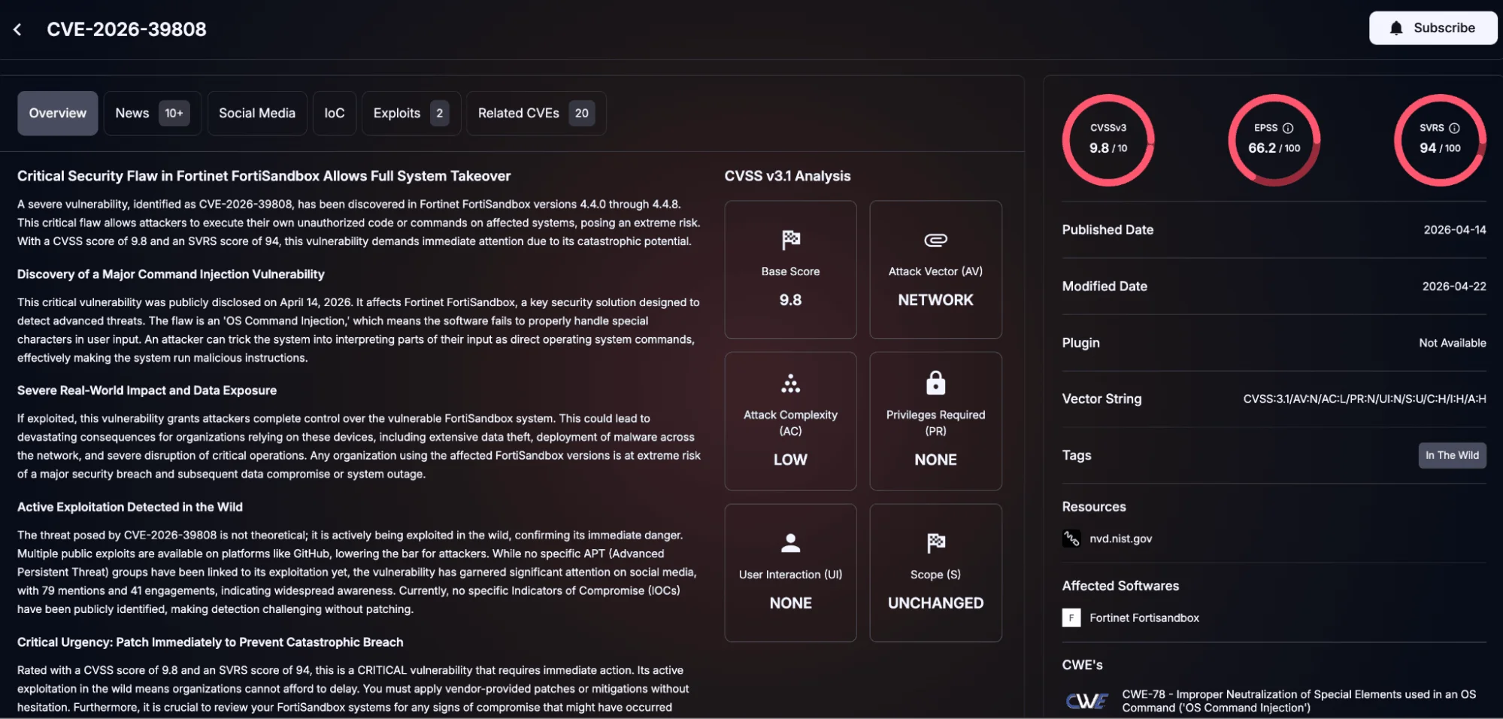1503x719 pixels.
Task: Click the Attack Vector paperclip icon
Action: click(x=935, y=240)
